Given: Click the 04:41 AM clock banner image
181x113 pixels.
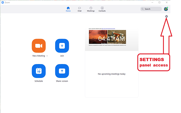Looking at the screenshot, I should click(107, 37).
